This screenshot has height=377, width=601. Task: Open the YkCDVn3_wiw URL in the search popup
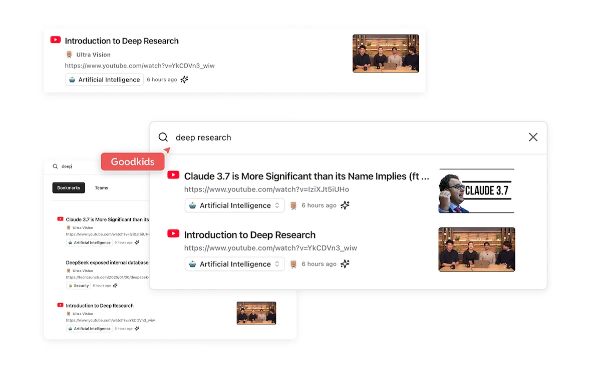click(x=270, y=248)
